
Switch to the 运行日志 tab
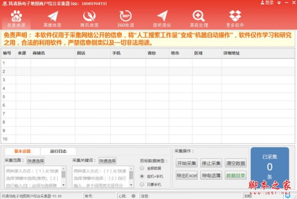(x=58, y=151)
